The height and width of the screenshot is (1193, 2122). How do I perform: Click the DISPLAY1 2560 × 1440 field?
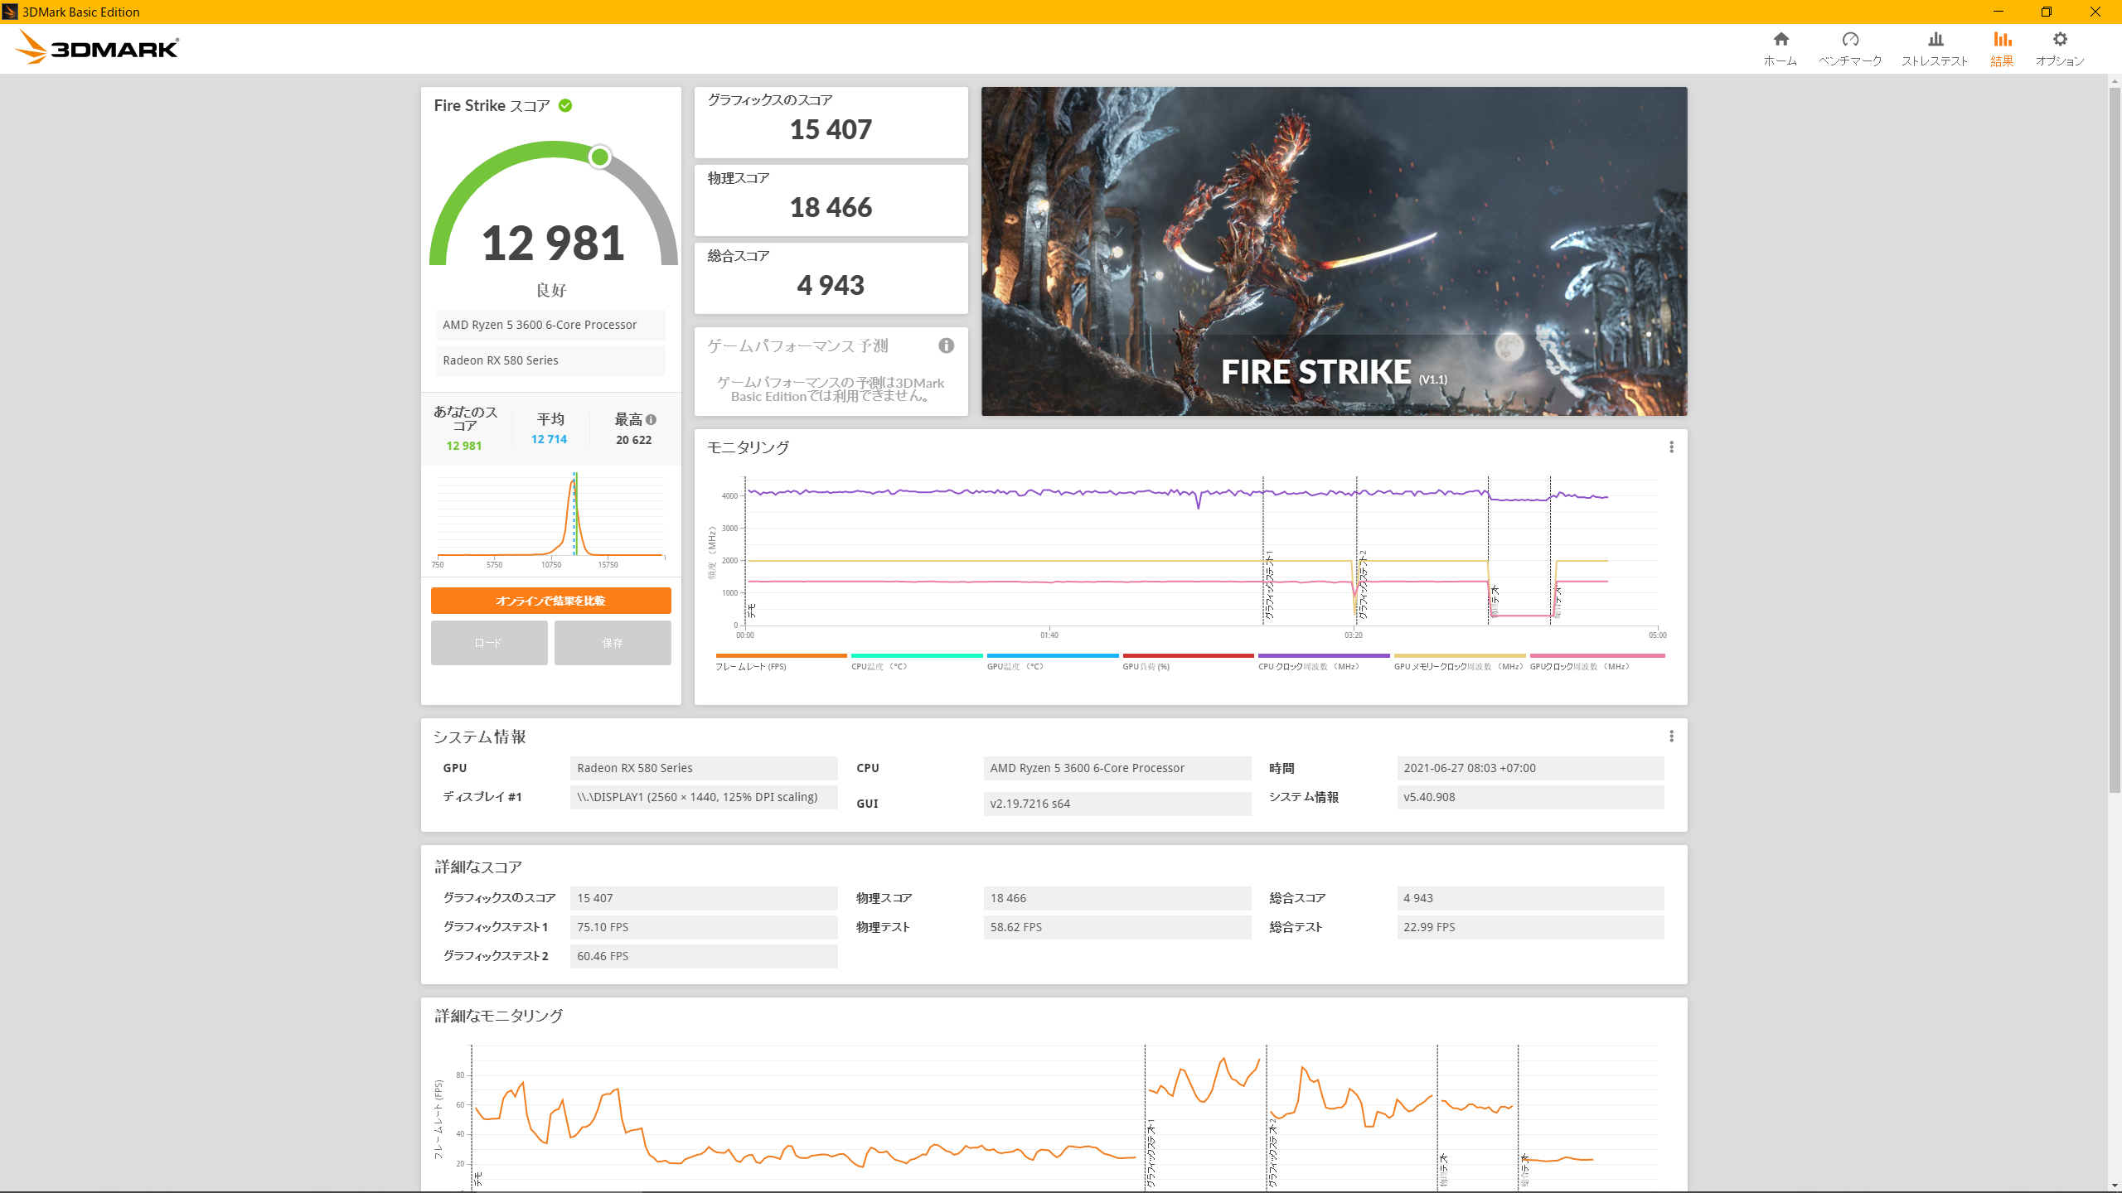(704, 797)
